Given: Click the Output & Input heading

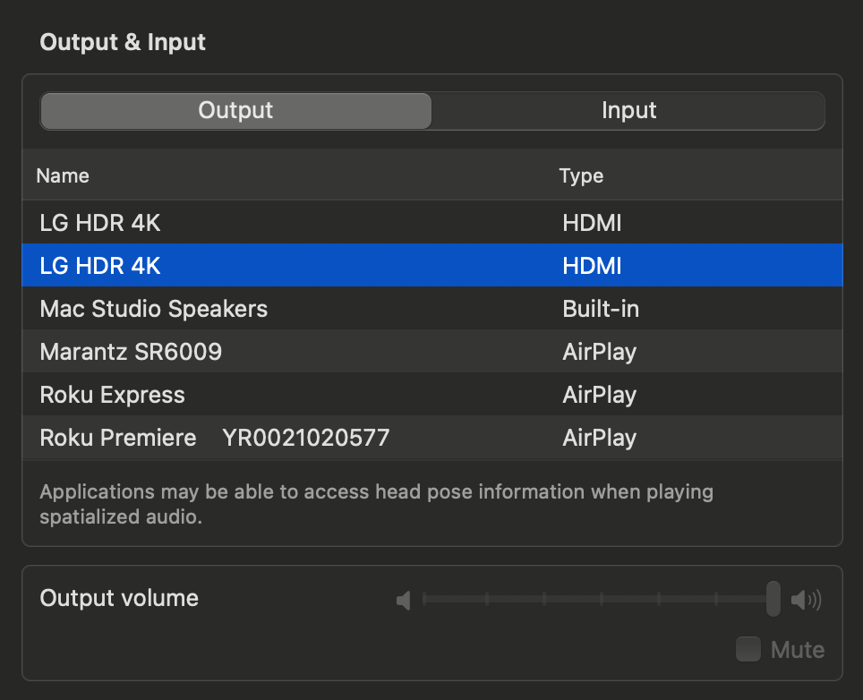Looking at the screenshot, I should [123, 42].
